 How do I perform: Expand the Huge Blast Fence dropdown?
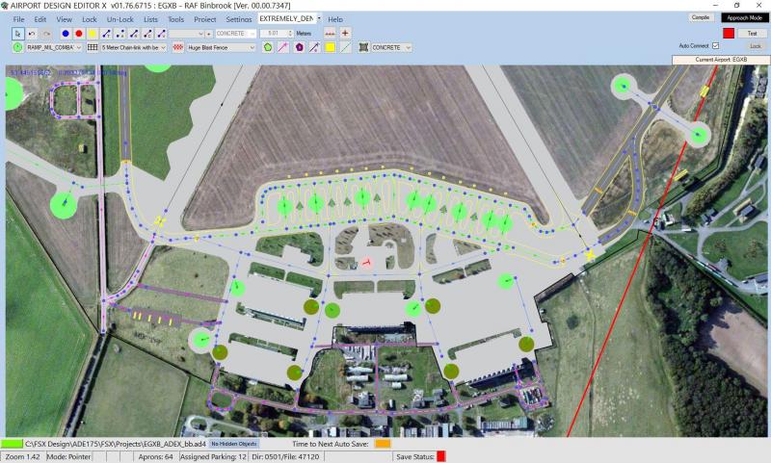[x=221, y=46]
